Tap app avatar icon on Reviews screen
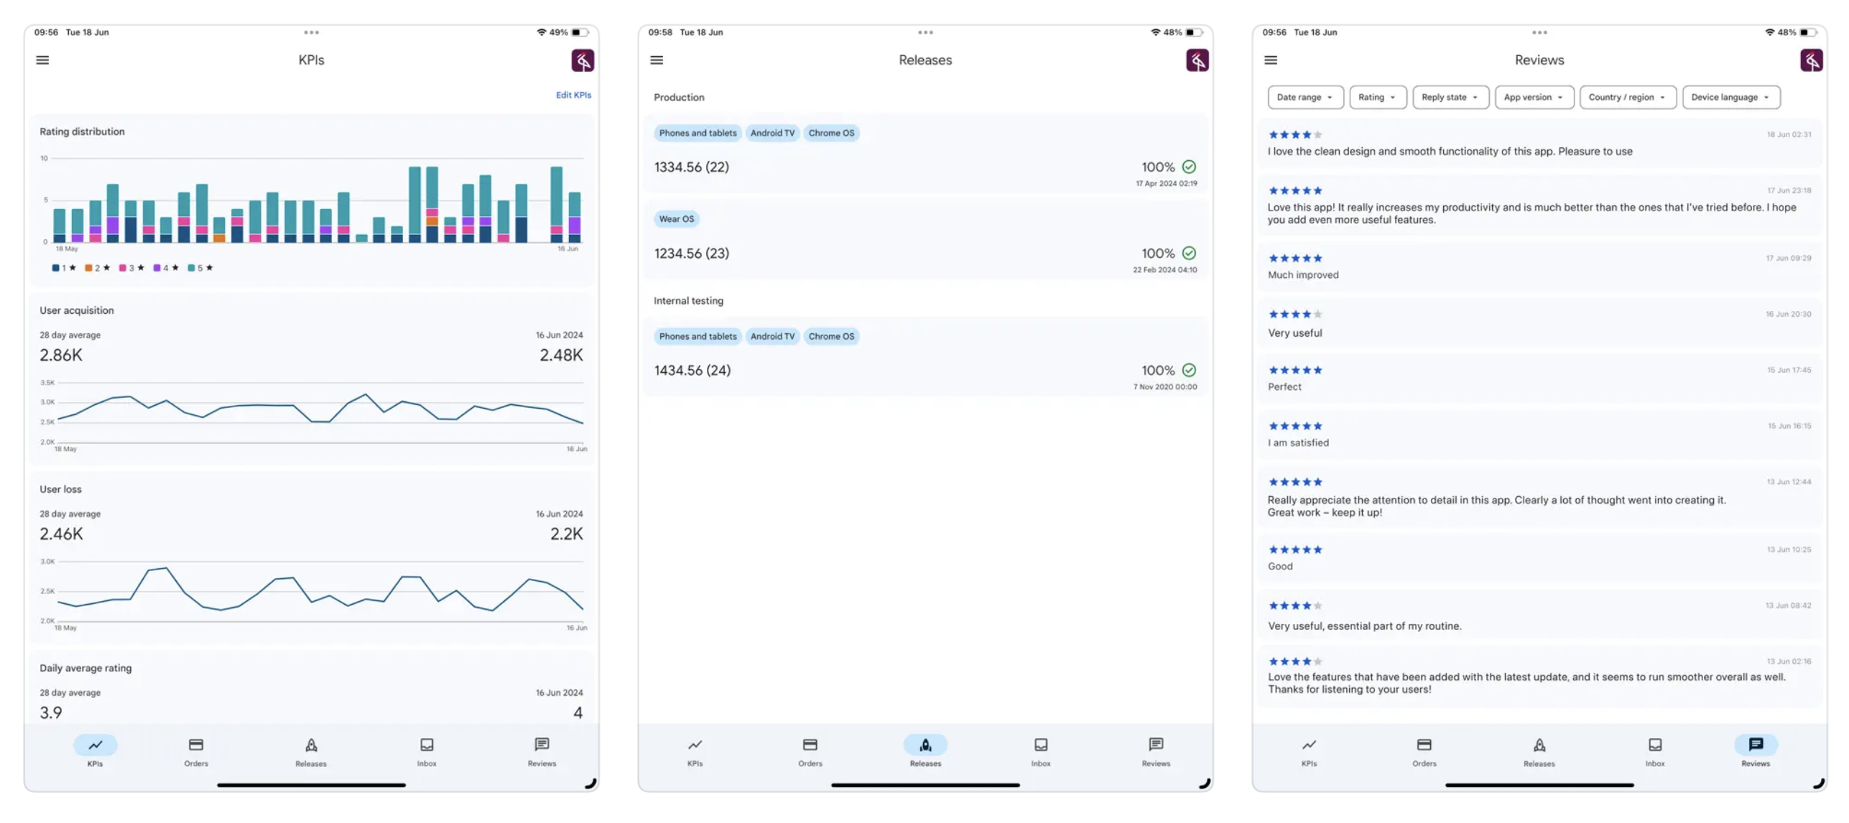1849x823 pixels. tap(1811, 60)
